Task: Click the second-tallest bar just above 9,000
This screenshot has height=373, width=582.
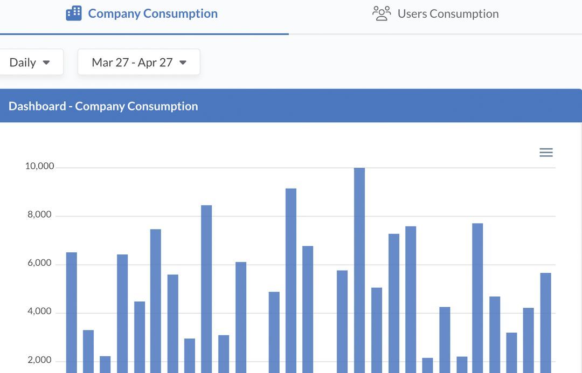Action: 291,280
